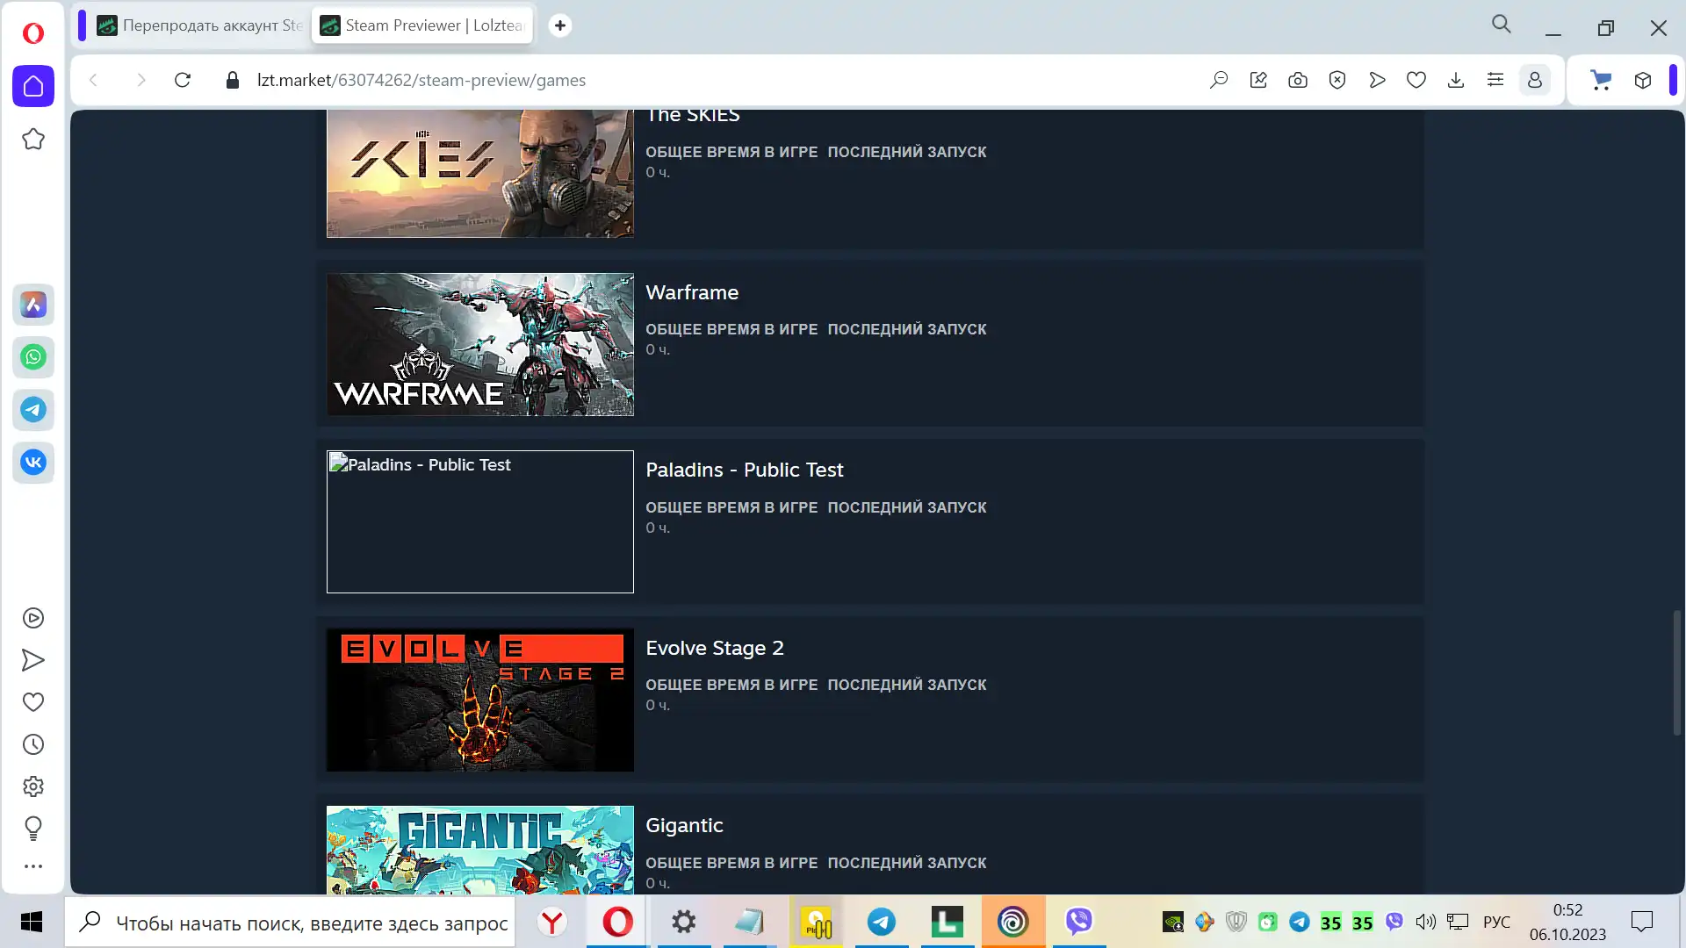Screen dimensions: 1686x948
Task: Open Gigantic game banner image
Action: 480,850
